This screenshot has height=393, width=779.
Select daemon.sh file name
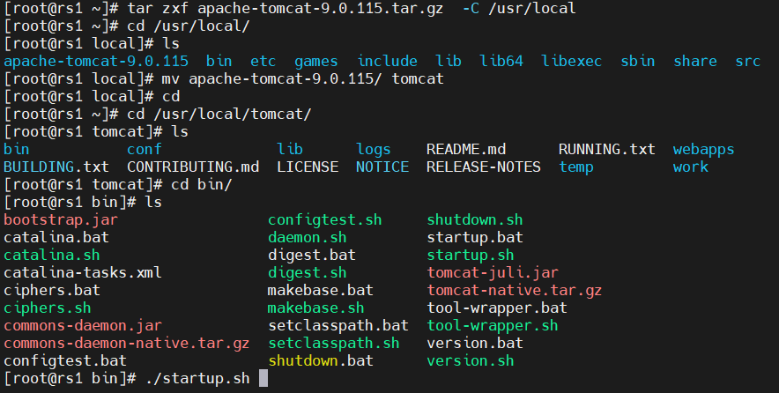coord(307,237)
